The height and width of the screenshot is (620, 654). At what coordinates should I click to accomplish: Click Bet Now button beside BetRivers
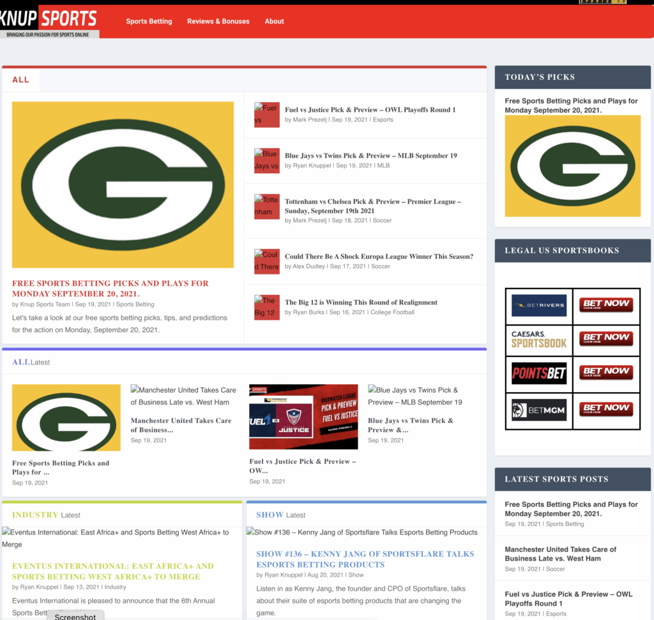pyautogui.click(x=606, y=305)
